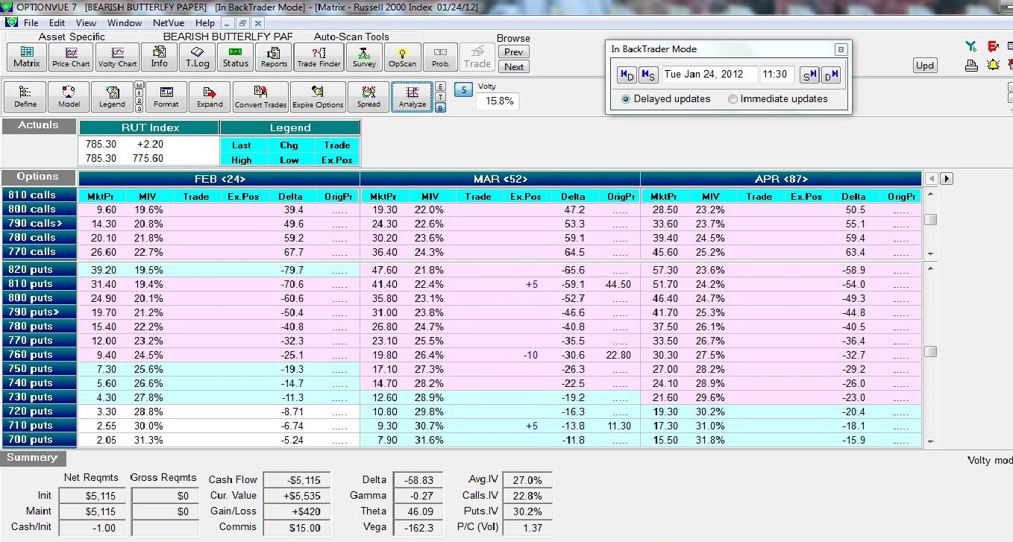1013x542 pixels.
Task: Expand the 790 puts> row
Action: tap(40, 312)
